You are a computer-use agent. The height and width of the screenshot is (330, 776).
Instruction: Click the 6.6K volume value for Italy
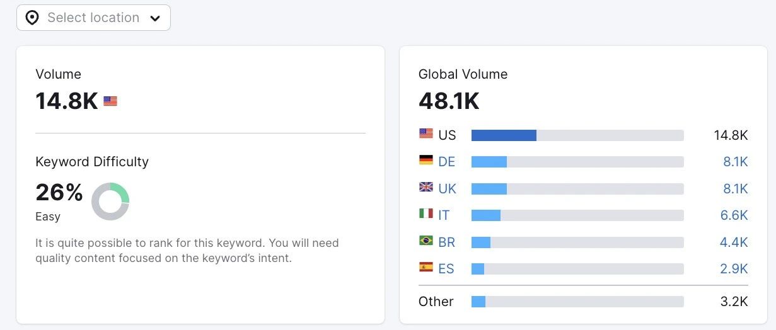(734, 215)
